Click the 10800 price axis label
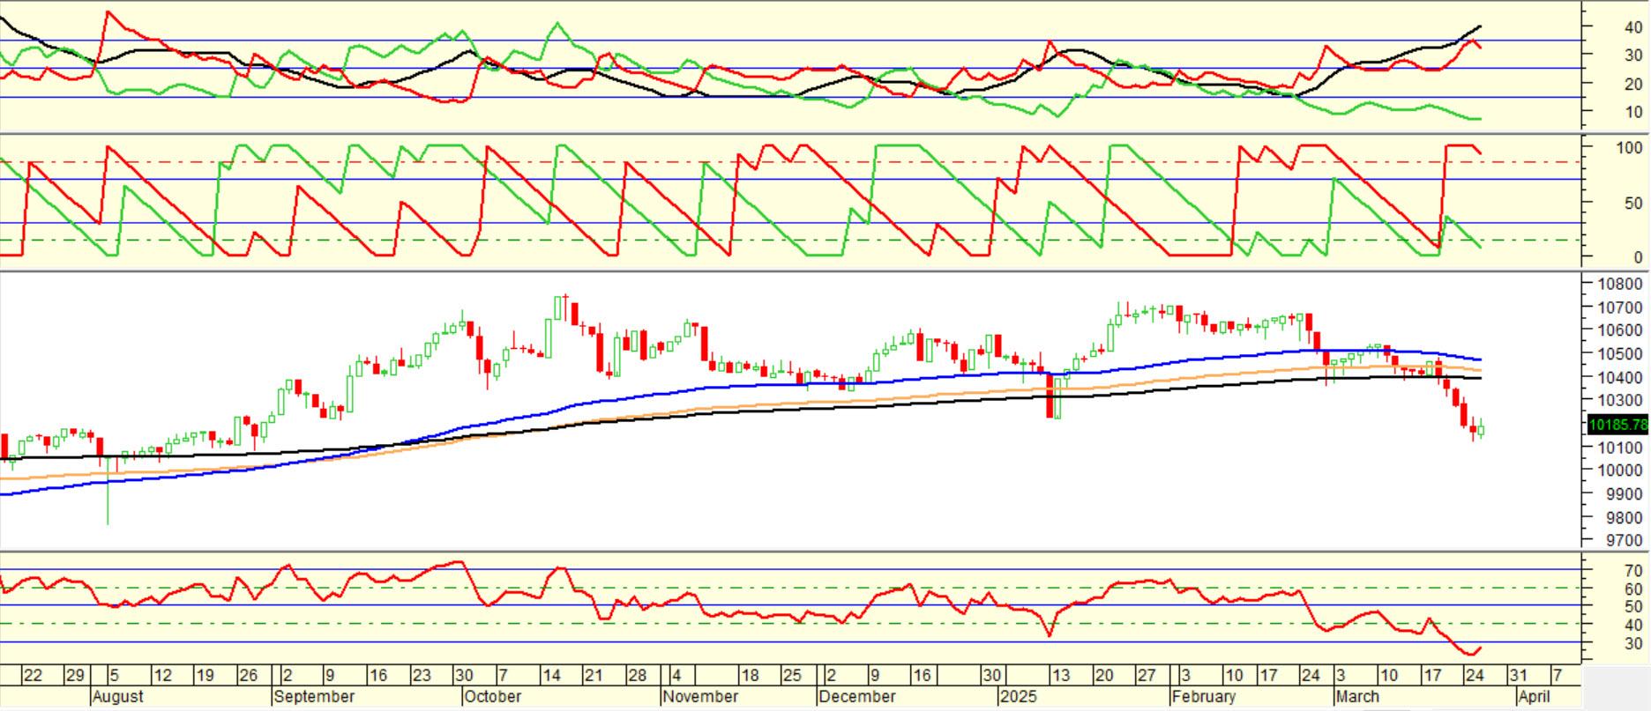The height and width of the screenshot is (711, 1651). (x=1620, y=284)
